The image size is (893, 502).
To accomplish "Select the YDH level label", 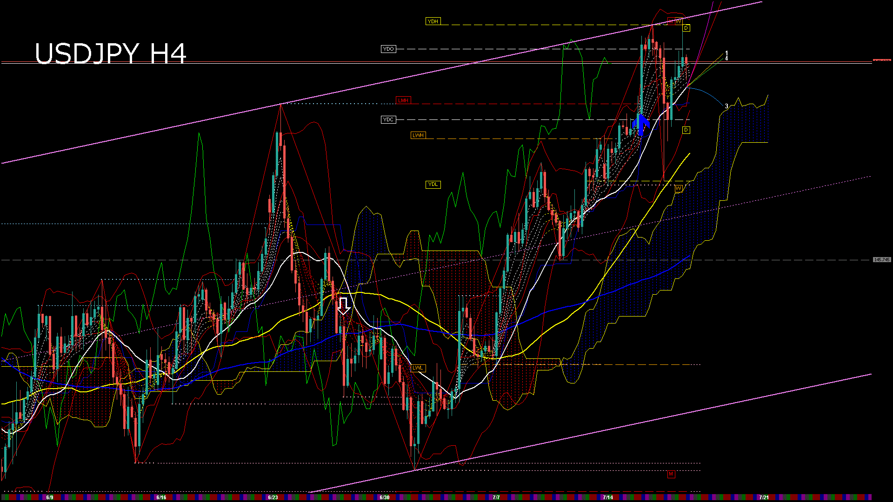I will (x=433, y=21).
